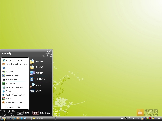Start Adobe Photoshop CS2

13,95
